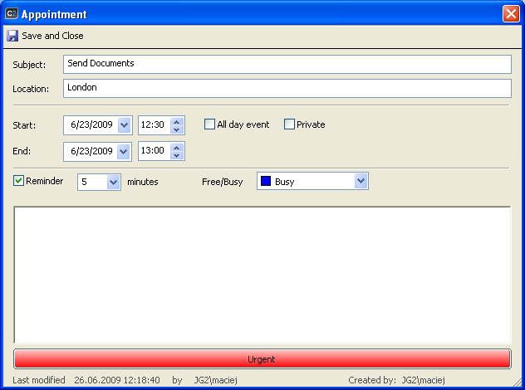
Task: Click the Appointment window title icon
Action: tap(12, 14)
